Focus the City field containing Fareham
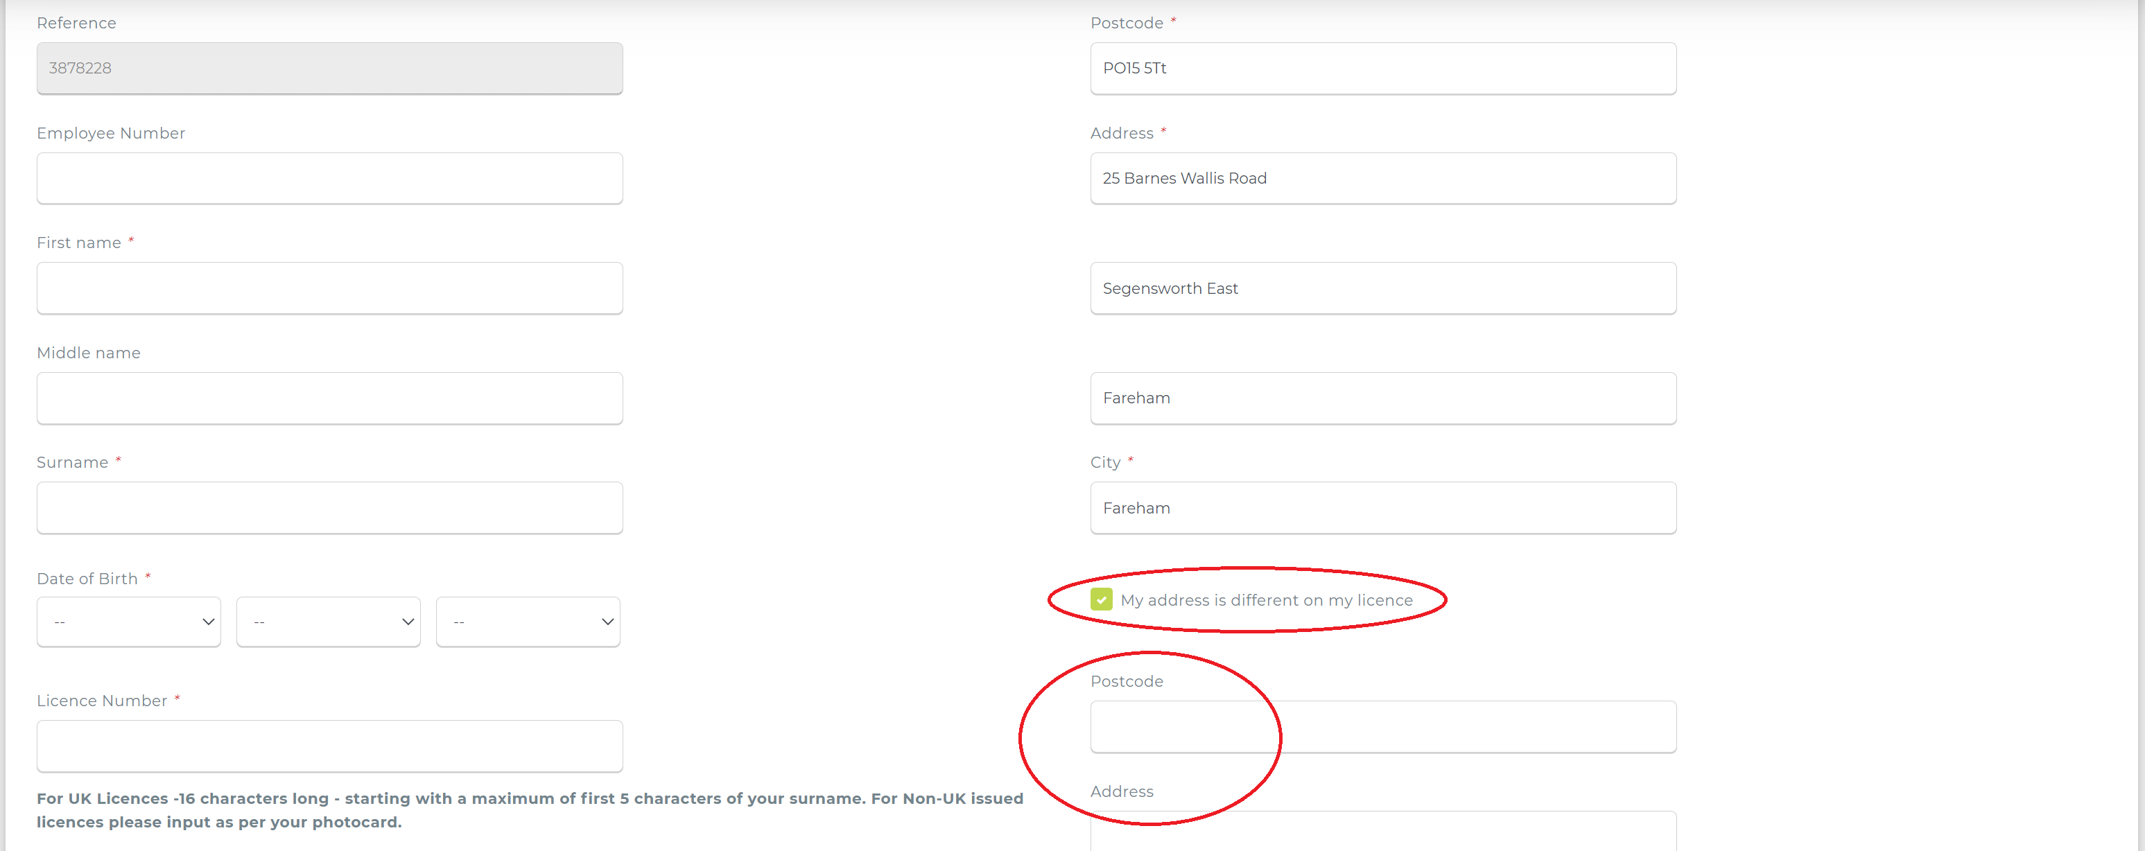The height and width of the screenshot is (851, 2145). [1383, 508]
